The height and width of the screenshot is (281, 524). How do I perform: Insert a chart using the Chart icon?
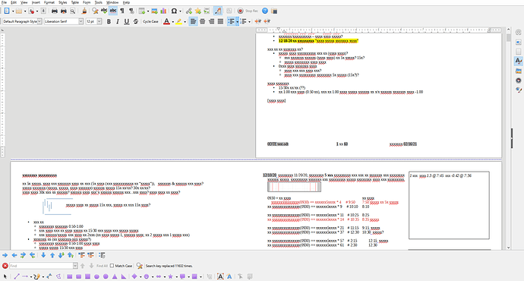coord(163,11)
